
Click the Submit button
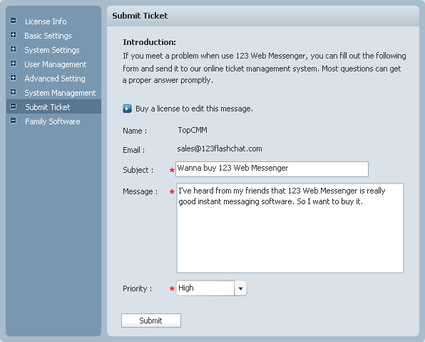[x=151, y=321]
